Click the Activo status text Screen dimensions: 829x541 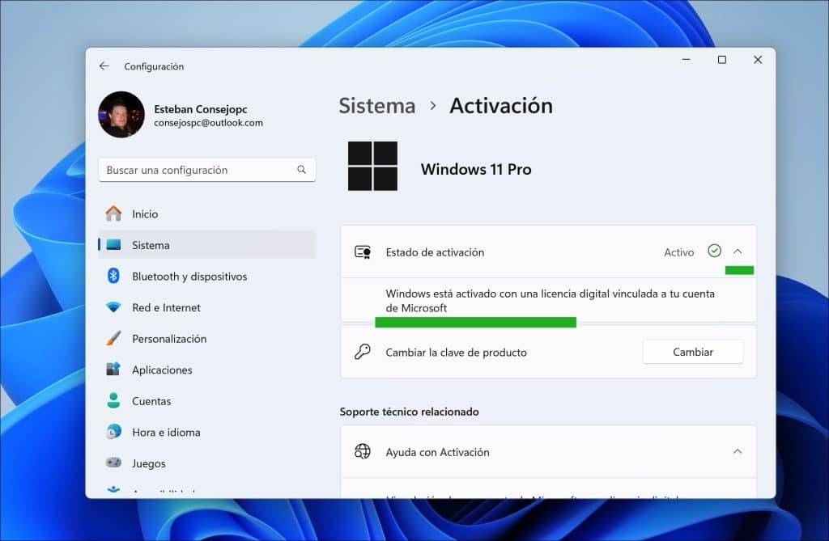[679, 252]
